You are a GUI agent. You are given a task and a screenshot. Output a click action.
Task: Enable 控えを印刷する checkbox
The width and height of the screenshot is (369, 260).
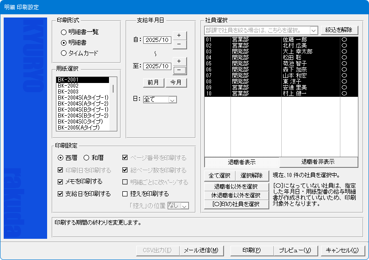point(125,194)
